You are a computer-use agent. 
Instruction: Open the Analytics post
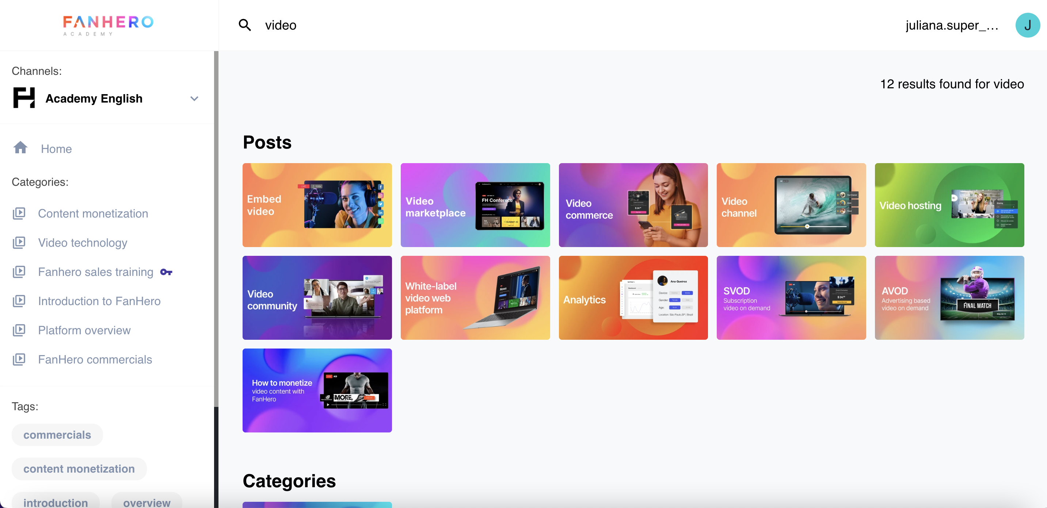pyautogui.click(x=633, y=298)
